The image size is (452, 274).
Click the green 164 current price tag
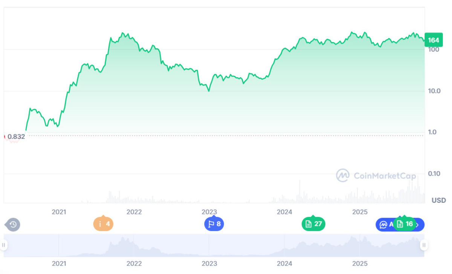click(433, 40)
